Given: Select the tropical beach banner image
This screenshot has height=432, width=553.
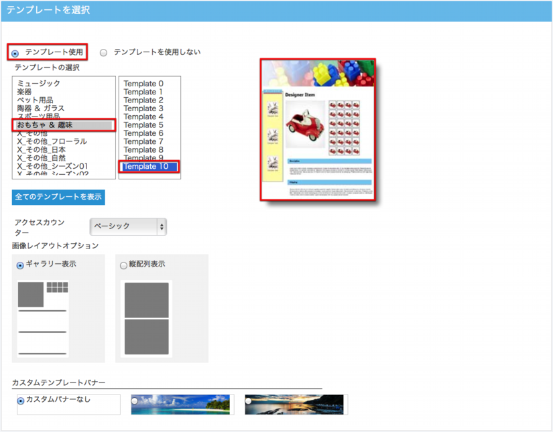Looking at the screenshot, I should pos(181,405).
